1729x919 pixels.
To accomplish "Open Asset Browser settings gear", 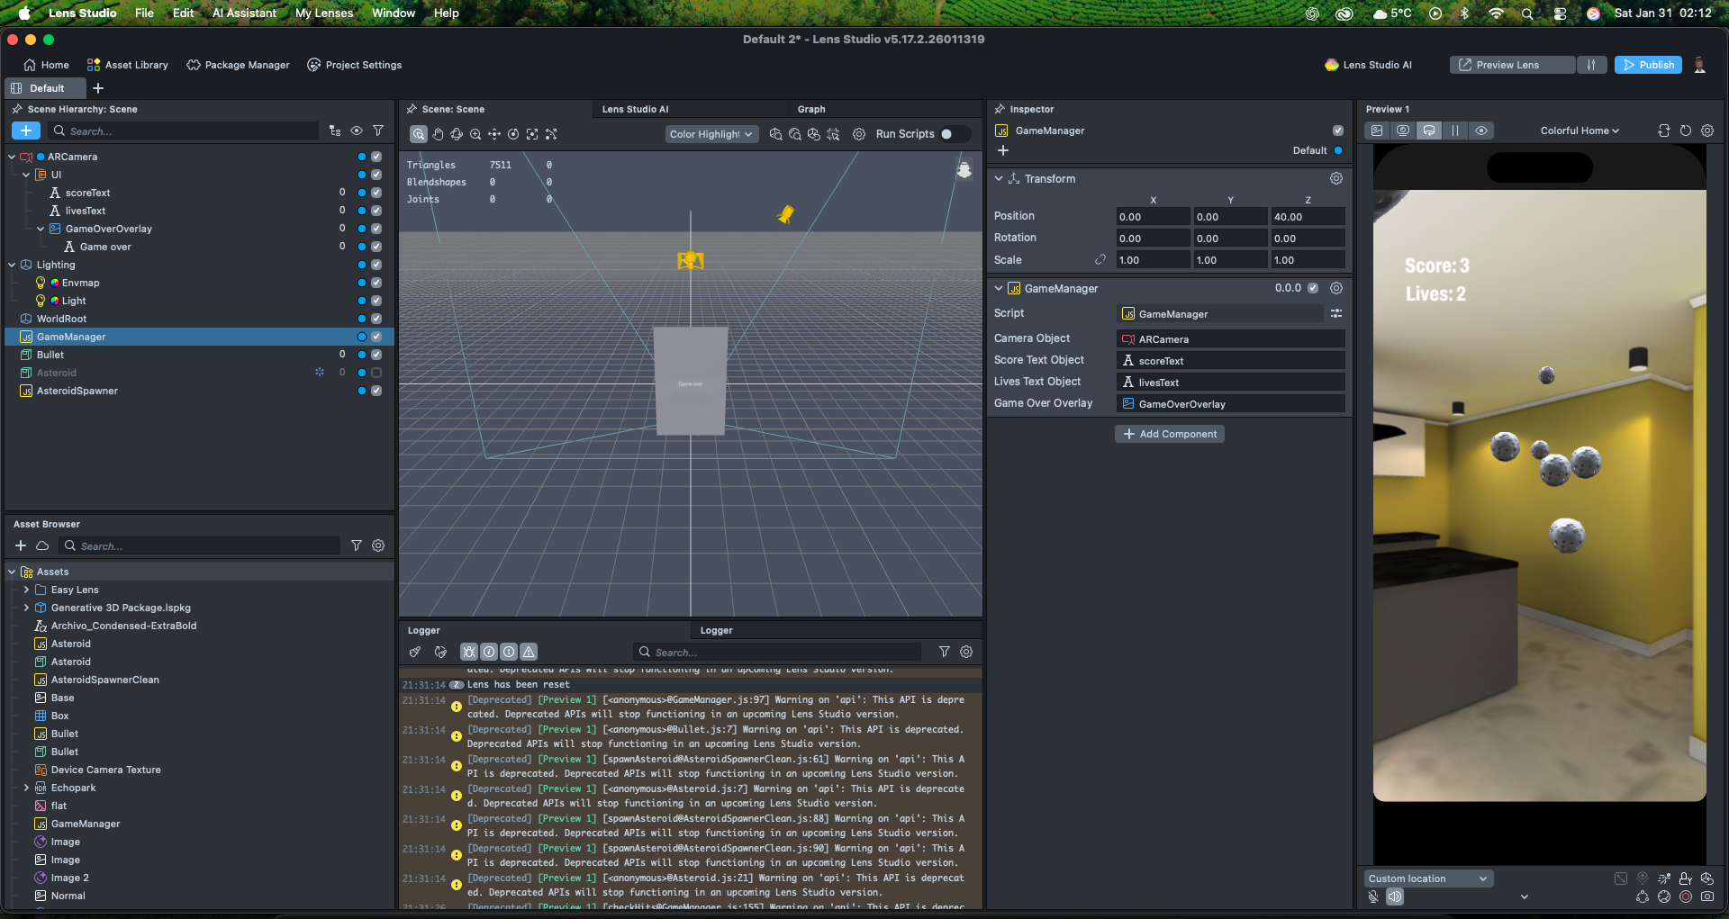I will point(378,546).
